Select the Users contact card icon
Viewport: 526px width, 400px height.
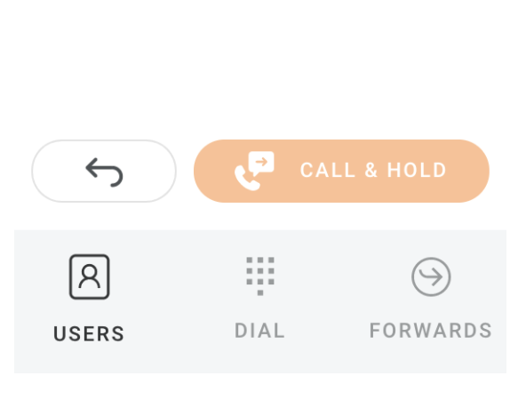[x=89, y=276]
